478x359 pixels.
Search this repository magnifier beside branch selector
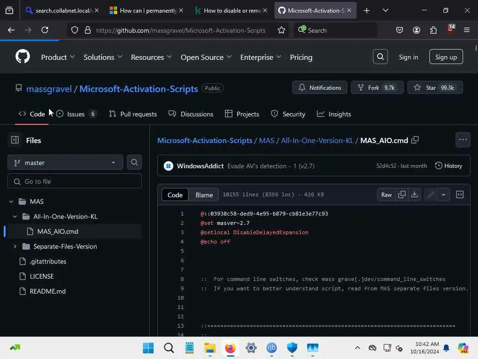coord(134,162)
